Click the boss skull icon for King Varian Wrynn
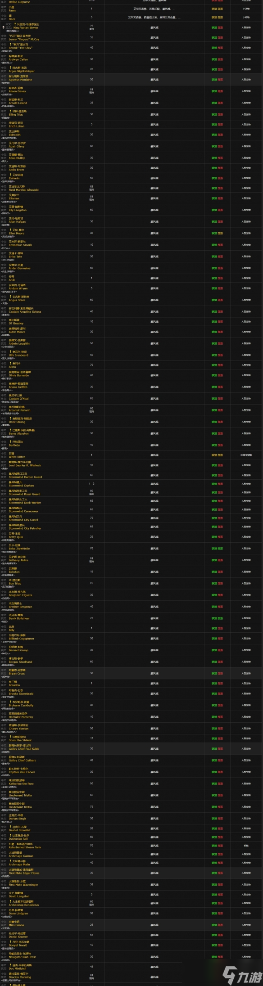The height and width of the screenshot is (986, 263). 4,27
